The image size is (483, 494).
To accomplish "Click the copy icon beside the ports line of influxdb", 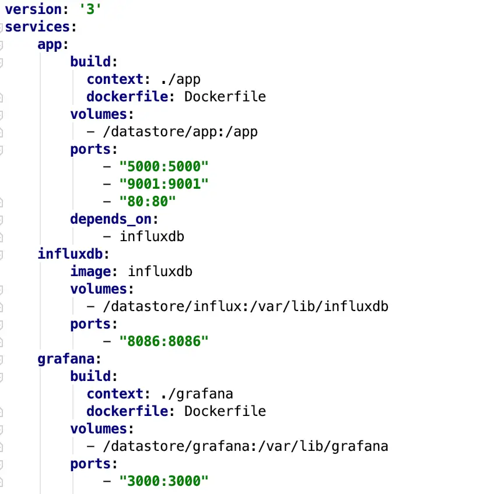I will click(2, 323).
